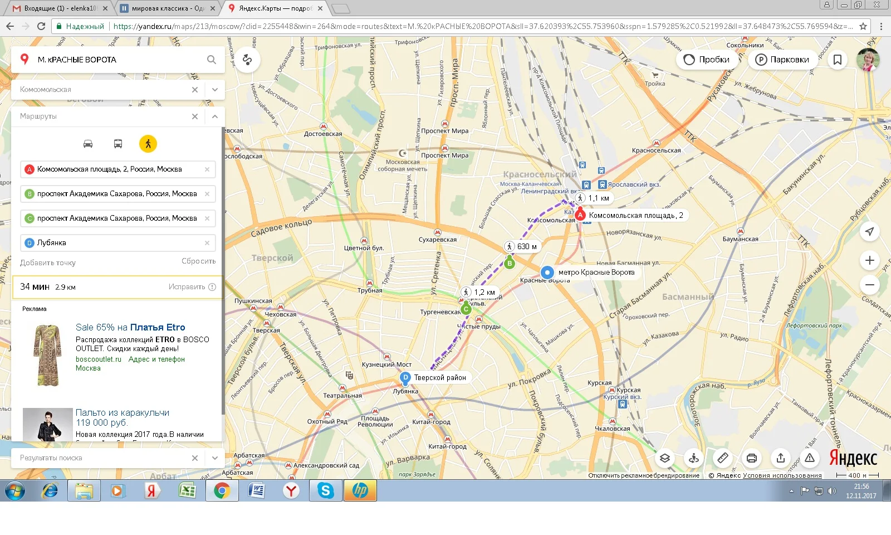The height and width of the screenshot is (535, 891).
Task: Open the Windows Start button
Action: click(x=15, y=491)
